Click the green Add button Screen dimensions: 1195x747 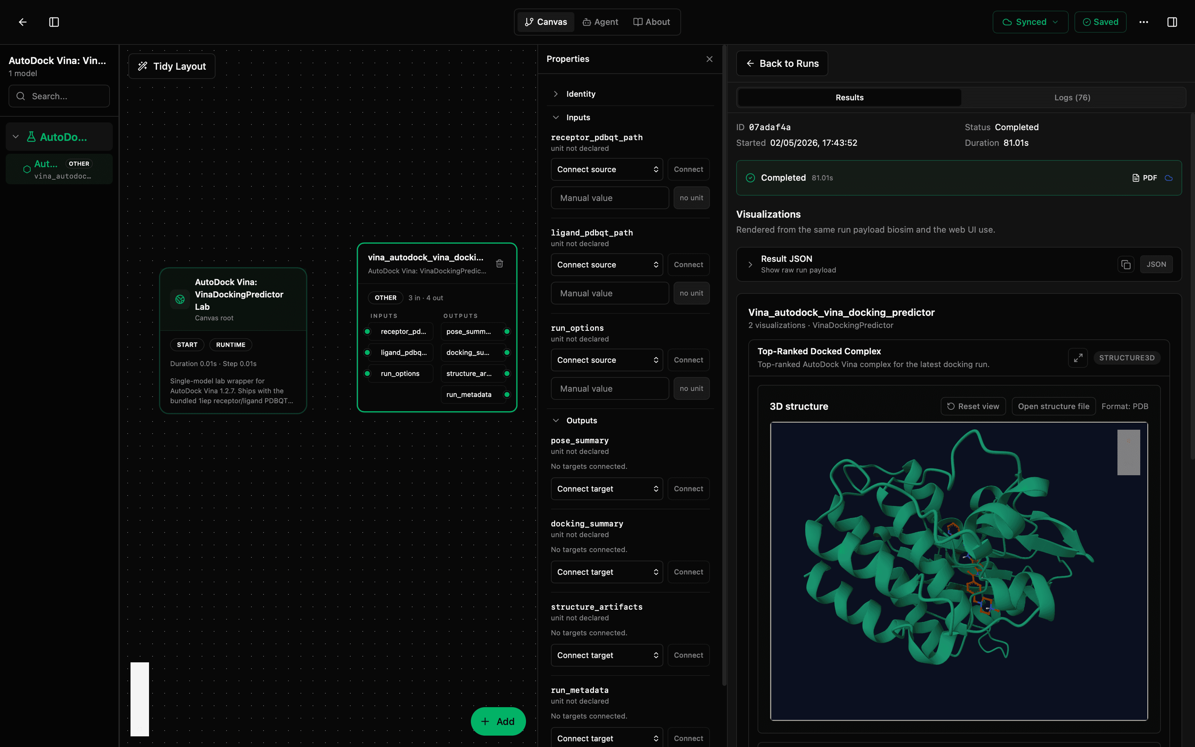[x=498, y=721]
